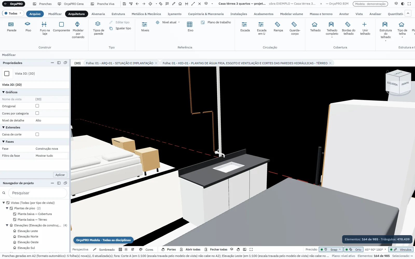415x259 pixels.
Task: Open Planta baixa — Térreo view
Action: 32,220
